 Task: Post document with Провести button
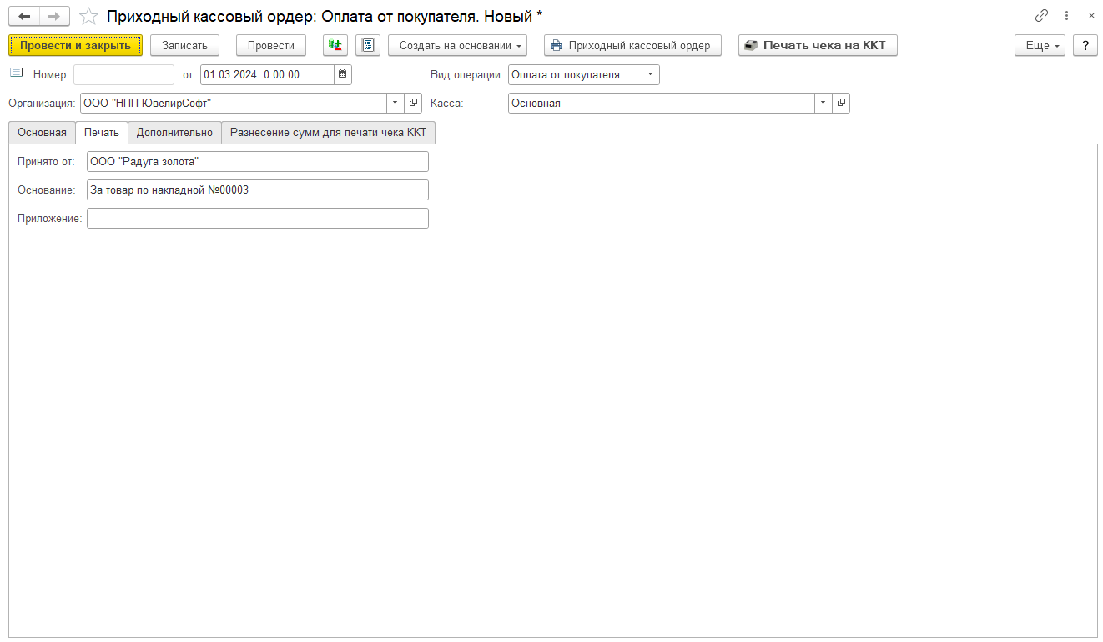tap(271, 45)
